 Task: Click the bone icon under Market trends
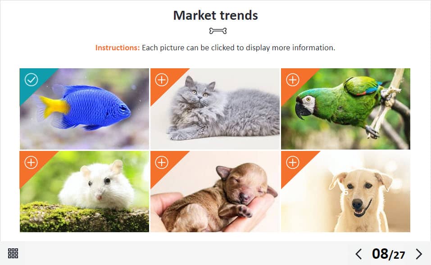(218, 31)
